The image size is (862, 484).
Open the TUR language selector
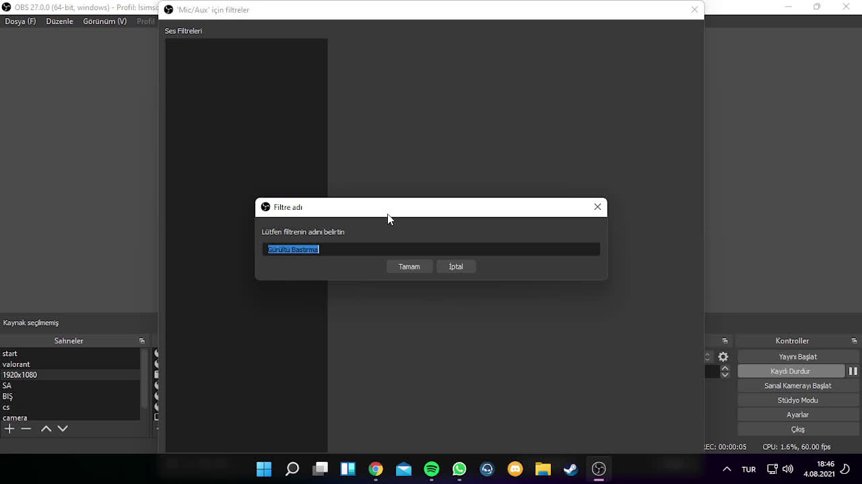tap(748, 469)
